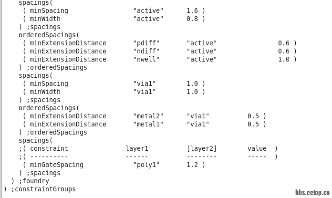Place cursor on "pdiff" layer name
This screenshot has width=332, height=198.
click(x=146, y=43)
